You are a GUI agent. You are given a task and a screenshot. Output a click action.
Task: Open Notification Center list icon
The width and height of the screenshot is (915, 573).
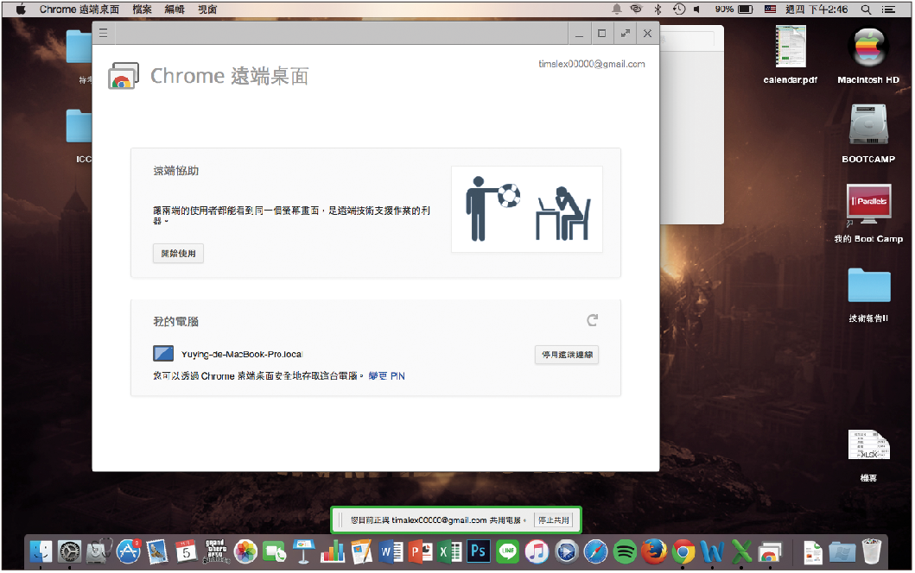click(888, 9)
